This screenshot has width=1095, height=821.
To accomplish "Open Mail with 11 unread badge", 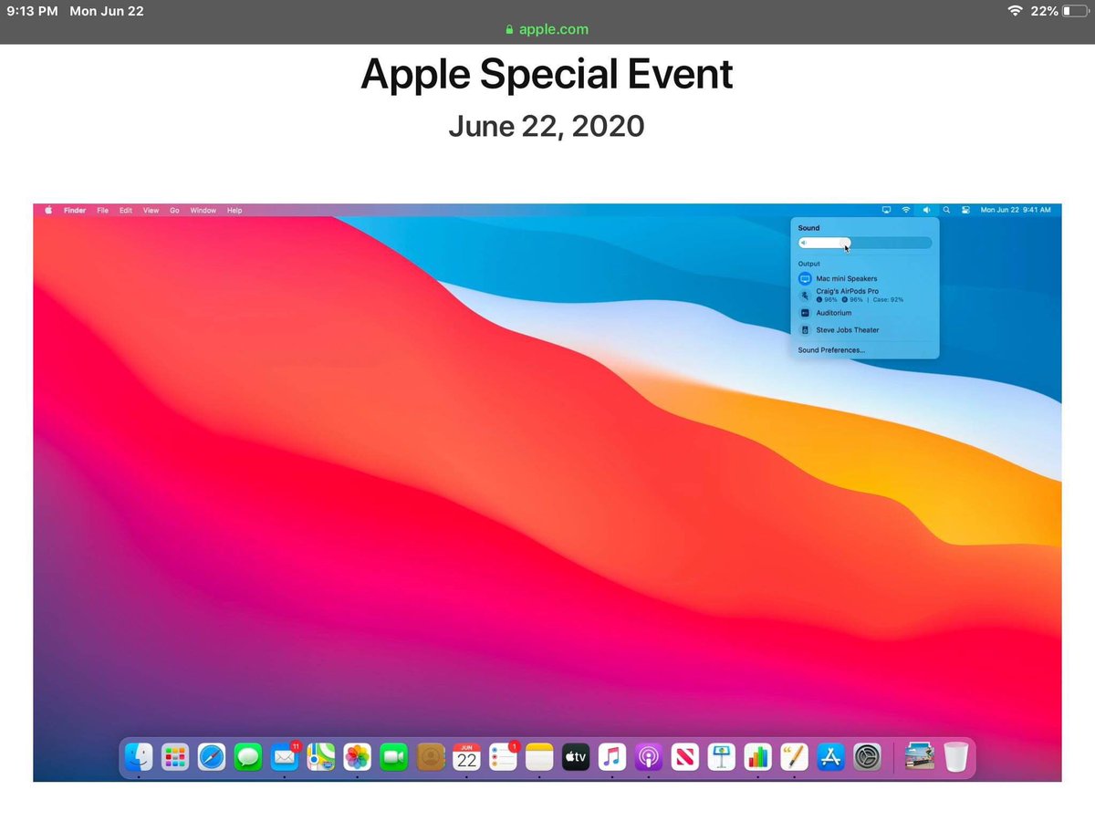I will tap(285, 756).
